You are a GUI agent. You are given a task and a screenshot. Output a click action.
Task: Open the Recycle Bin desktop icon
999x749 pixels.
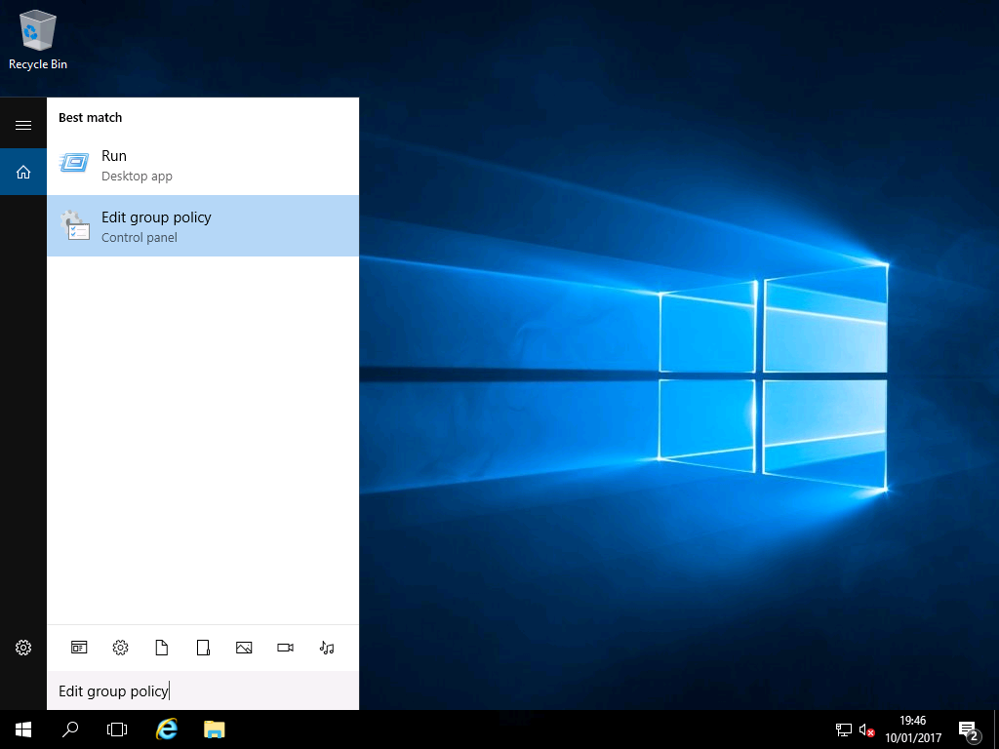click(x=38, y=39)
